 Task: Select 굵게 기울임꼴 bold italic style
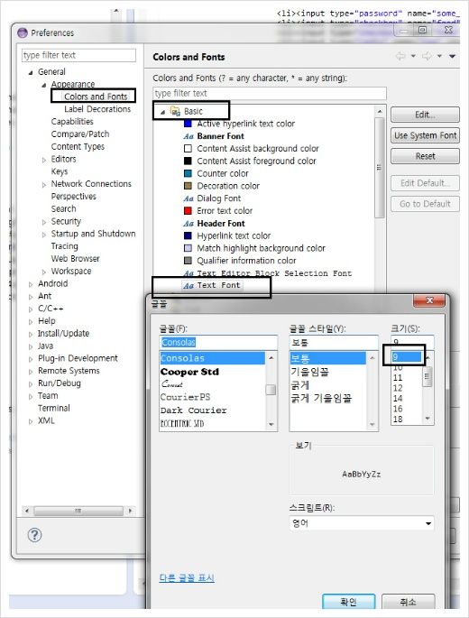[328, 398]
